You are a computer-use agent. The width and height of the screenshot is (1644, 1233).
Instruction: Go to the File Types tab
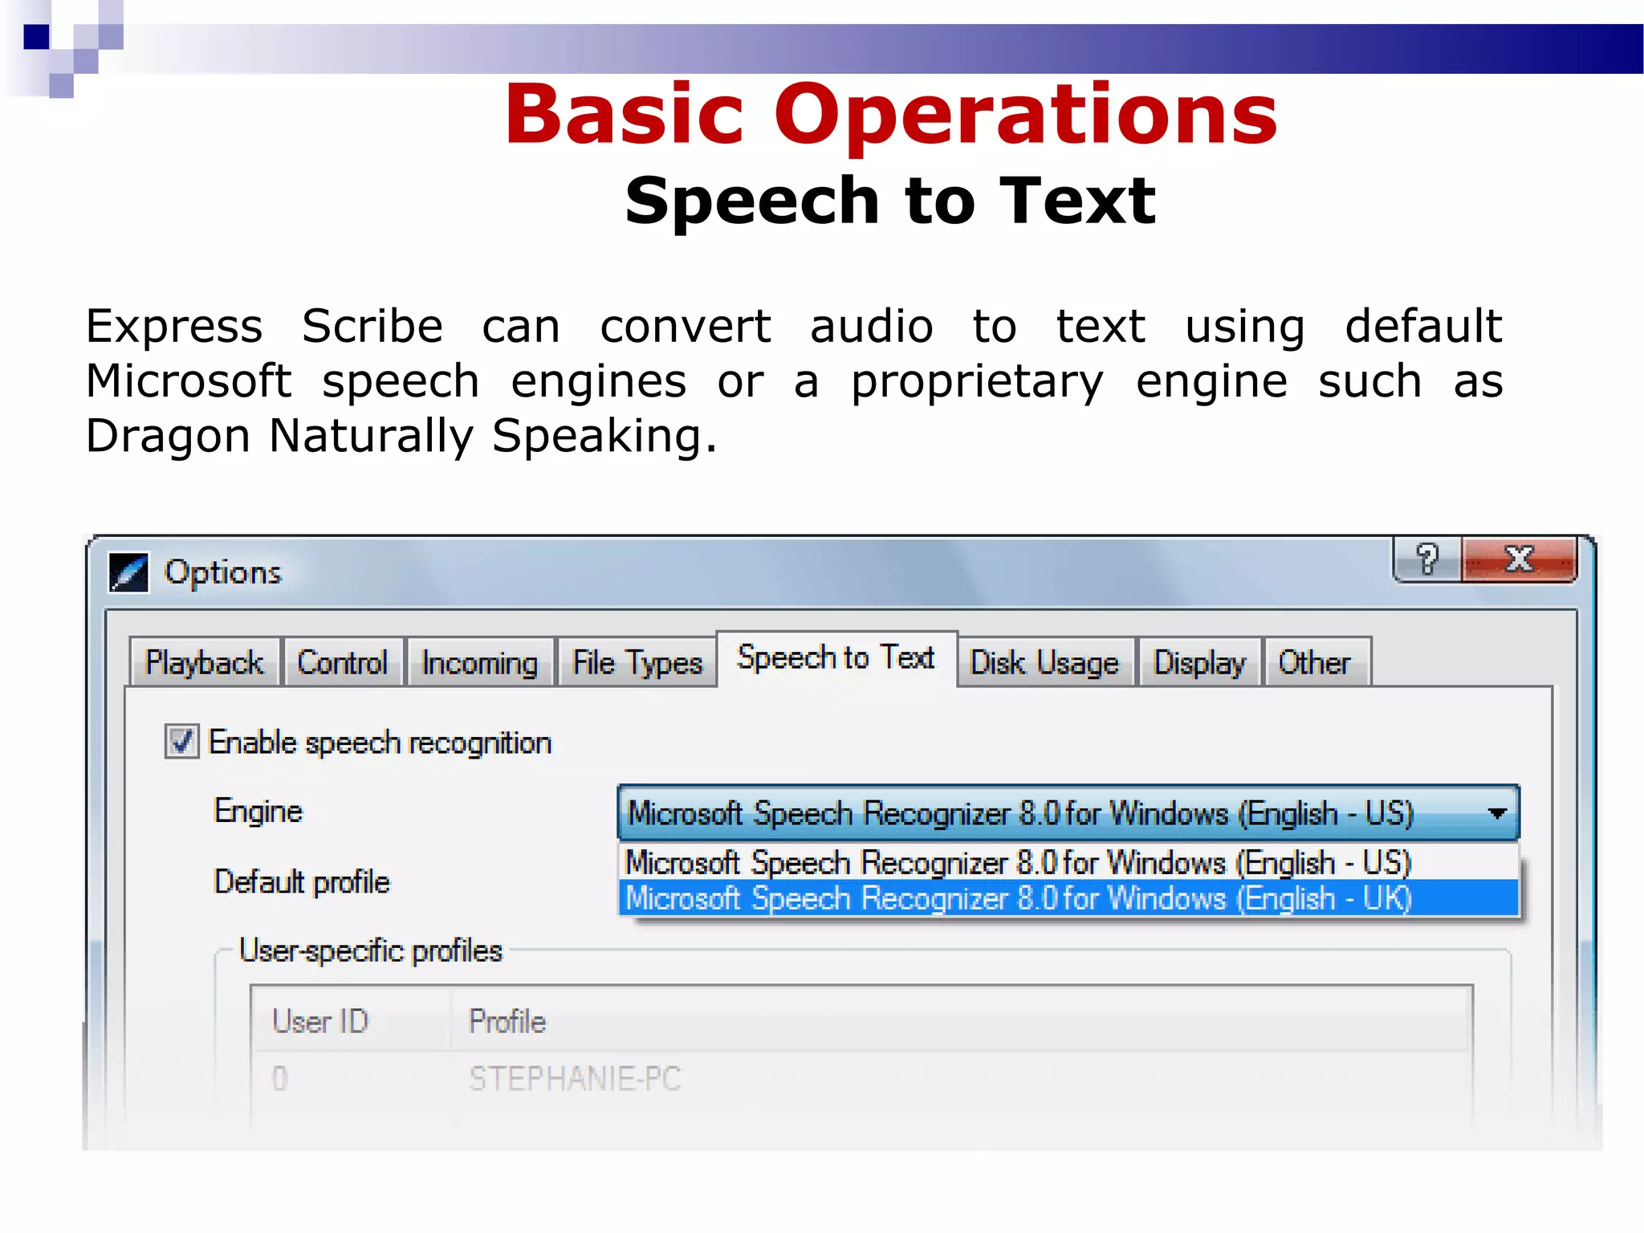tap(637, 662)
